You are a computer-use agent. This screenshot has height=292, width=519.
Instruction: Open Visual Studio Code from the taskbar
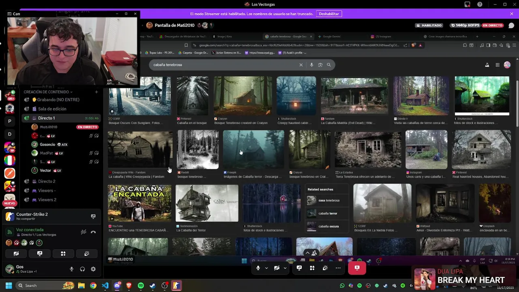coord(105,286)
